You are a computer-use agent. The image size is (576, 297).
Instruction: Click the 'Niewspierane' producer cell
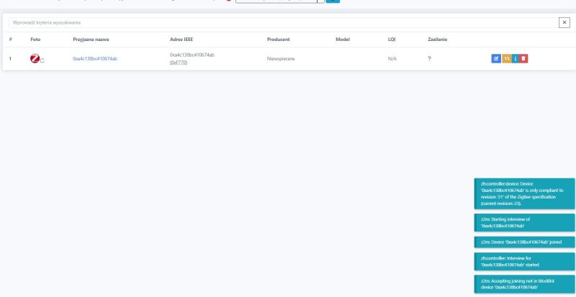click(281, 59)
